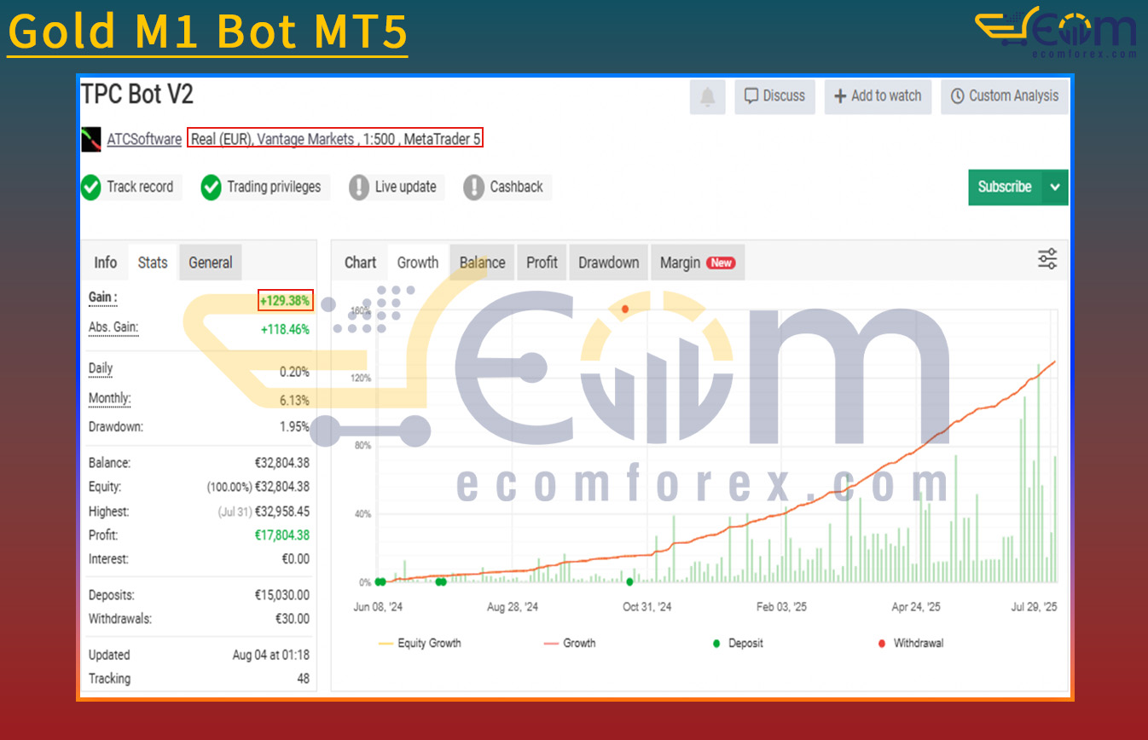The width and height of the screenshot is (1148, 740).
Task: Switch to the Info tab
Action: pos(105,263)
